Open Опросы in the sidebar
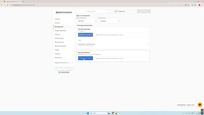 (x=57, y=34)
